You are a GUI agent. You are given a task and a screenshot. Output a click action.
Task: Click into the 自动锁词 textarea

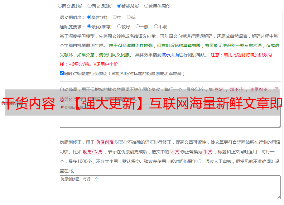click(170, 116)
